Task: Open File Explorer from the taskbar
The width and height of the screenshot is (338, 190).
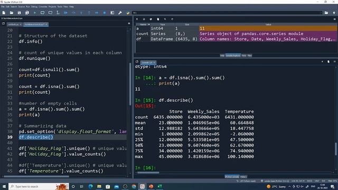Action: [x=99, y=186]
